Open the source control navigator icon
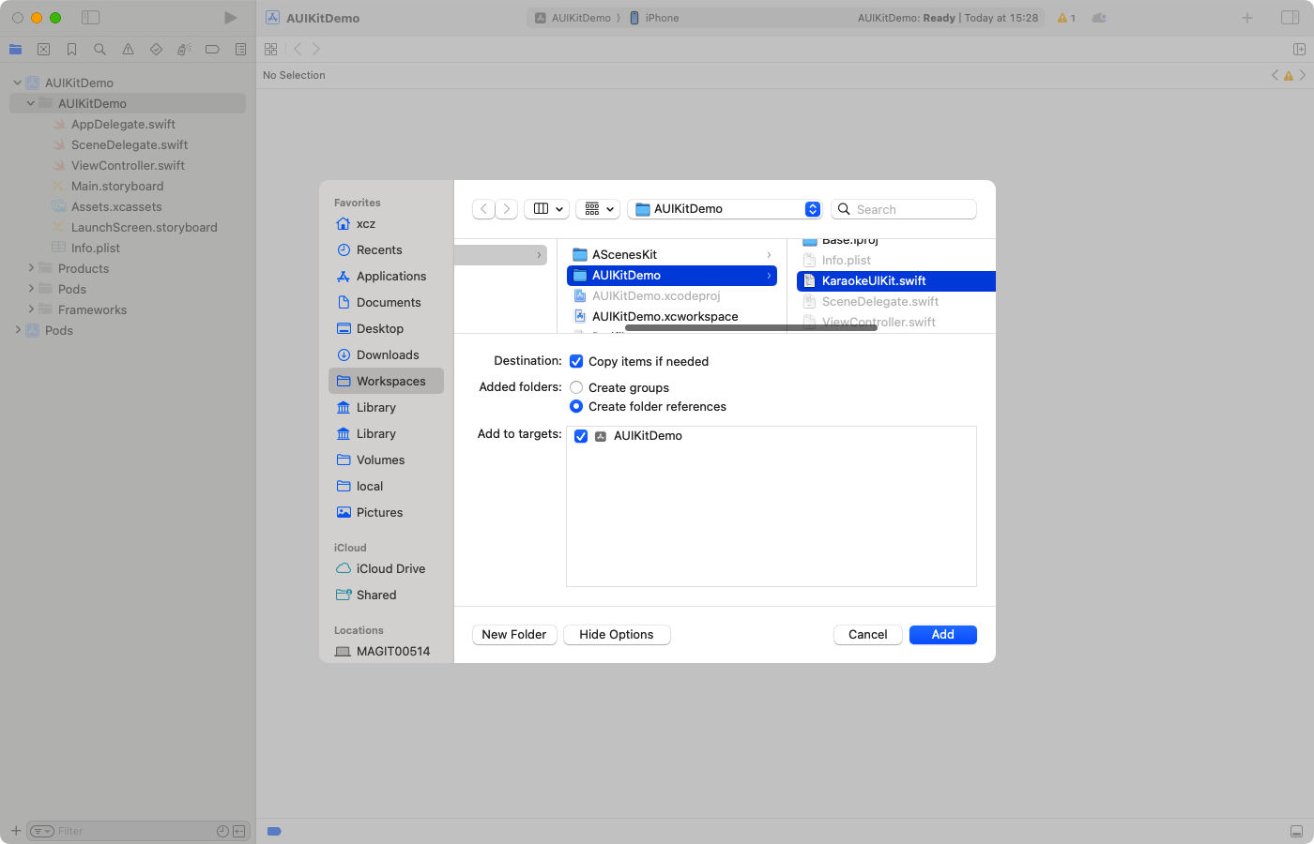Image resolution: width=1314 pixels, height=844 pixels. click(x=43, y=49)
